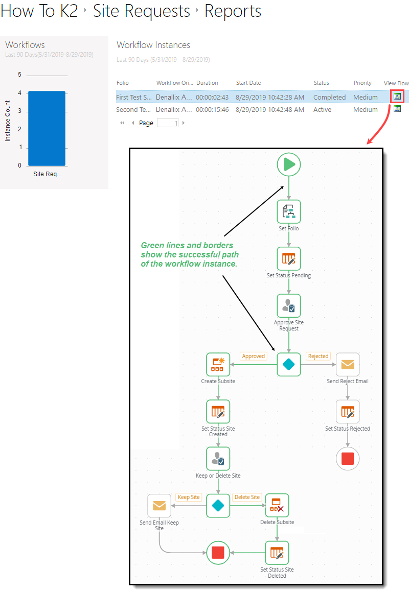Sort the table by the Status column
The width and height of the screenshot is (409, 593).
click(321, 83)
